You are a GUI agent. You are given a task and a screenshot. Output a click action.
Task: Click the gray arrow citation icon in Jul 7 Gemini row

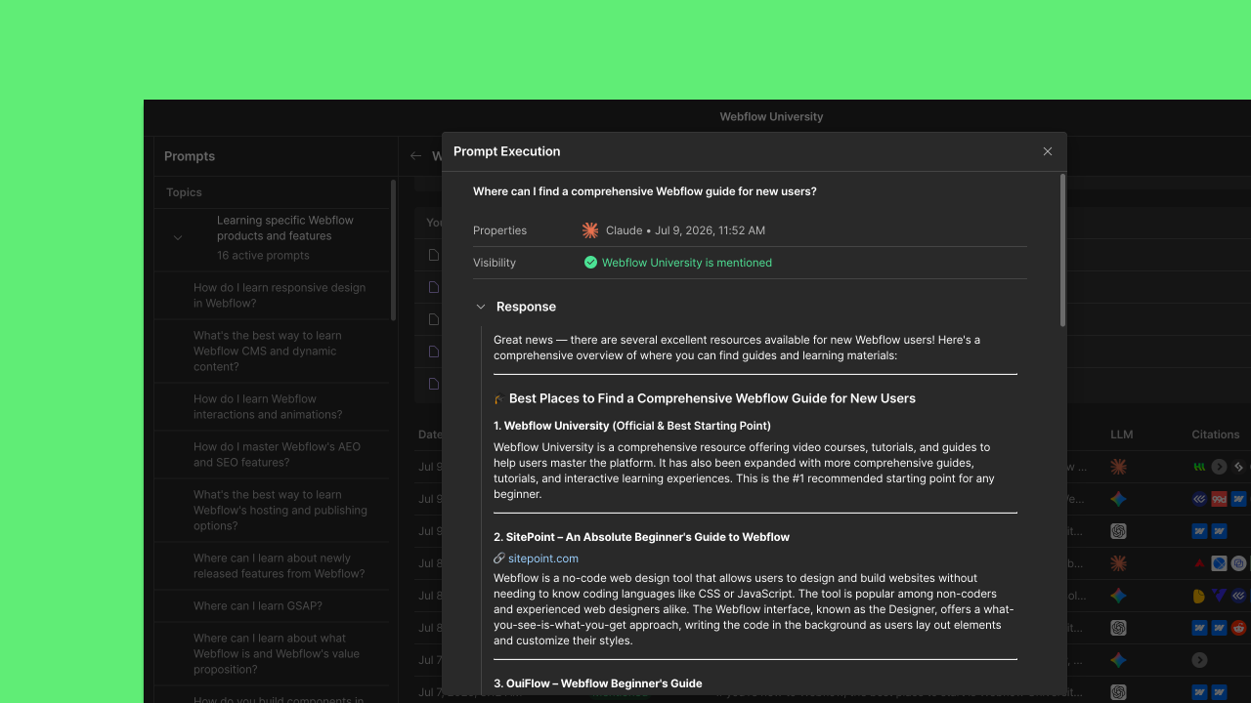(x=1199, y=660)
